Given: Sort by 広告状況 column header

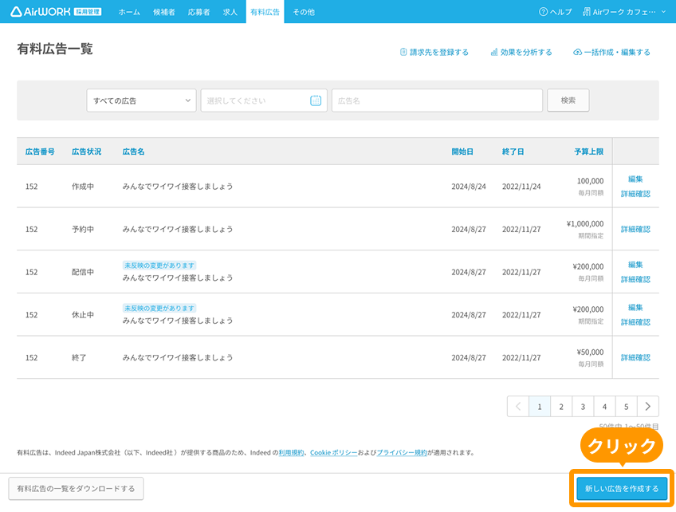Looking at the screenshot, I should click(x=87, y=152).
